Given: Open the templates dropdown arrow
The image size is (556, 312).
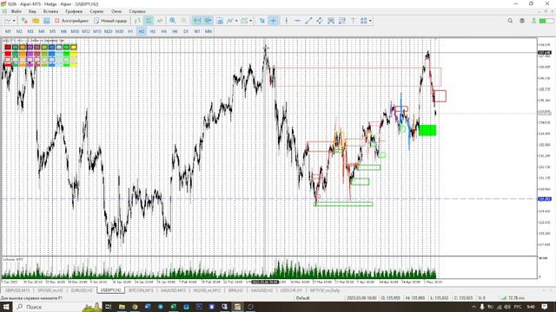Looking at the screenshot, I should [x=251, y=21].
